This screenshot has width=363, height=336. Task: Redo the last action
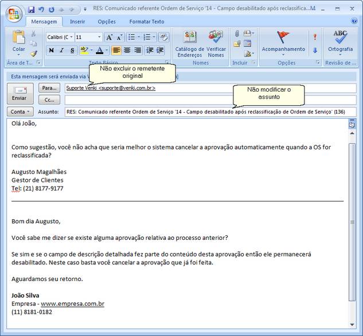tap(52, 10)
